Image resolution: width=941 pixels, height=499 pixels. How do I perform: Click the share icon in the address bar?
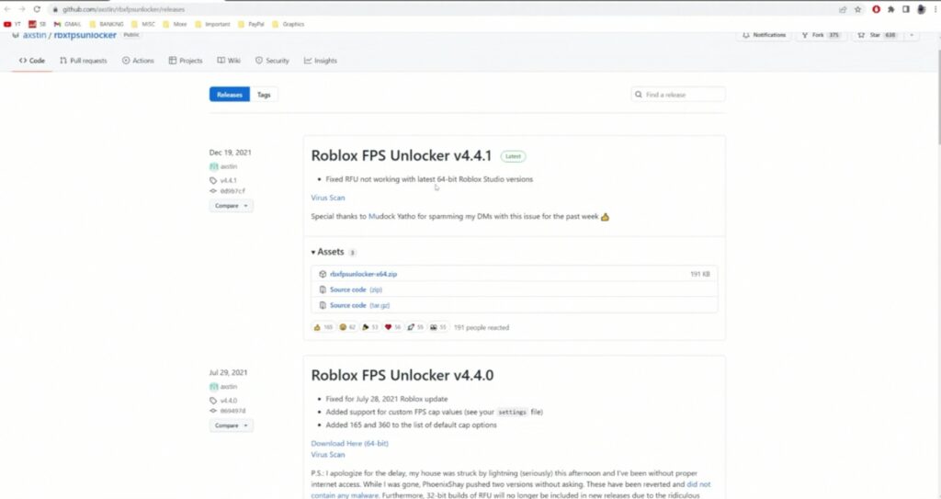[x=843, y=9]
